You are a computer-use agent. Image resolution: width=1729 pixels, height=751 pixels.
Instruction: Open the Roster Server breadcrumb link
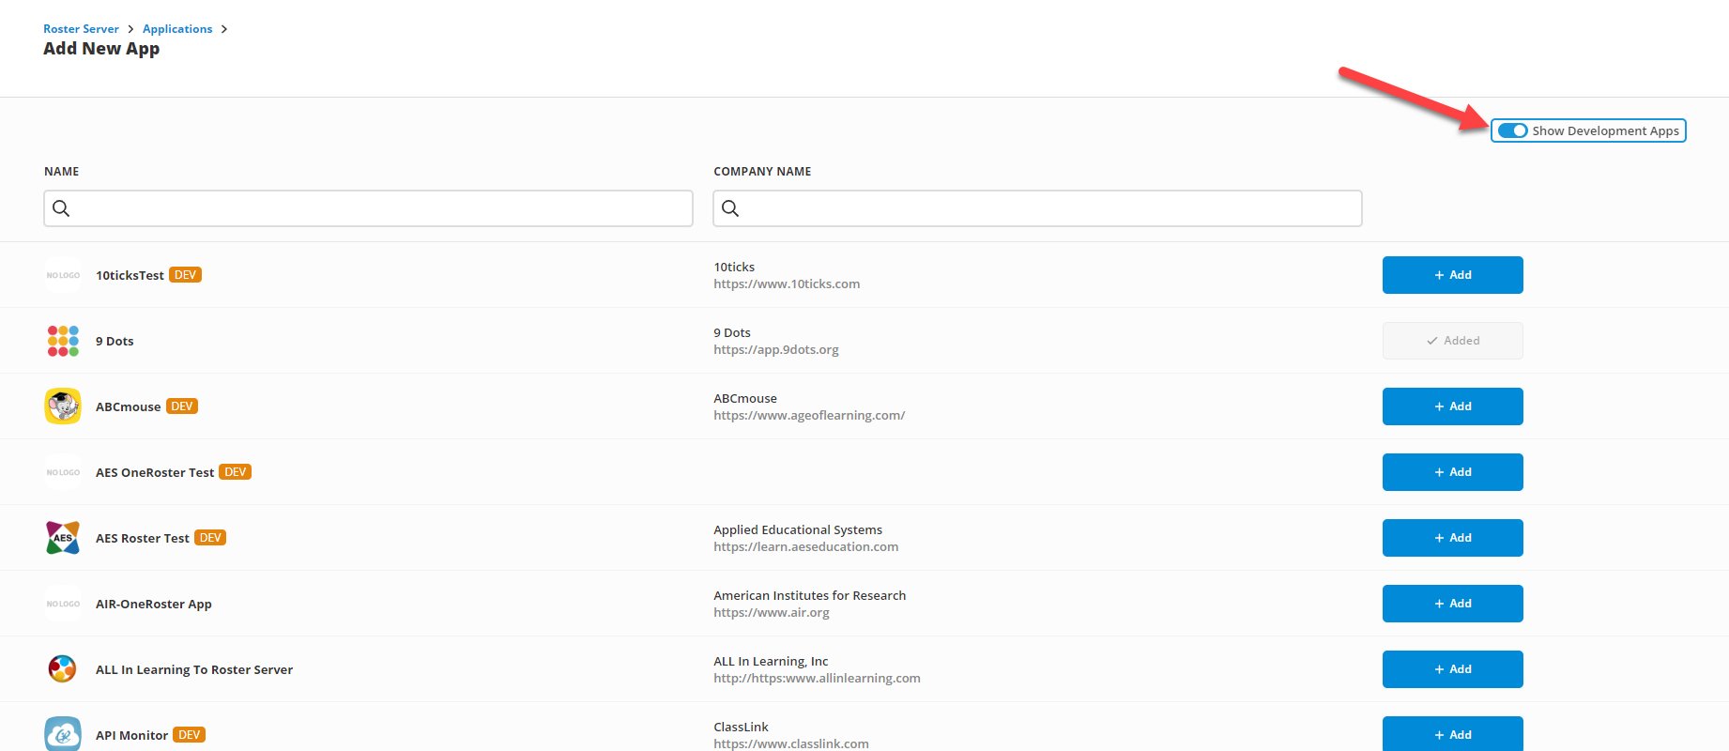pos(81,29)
